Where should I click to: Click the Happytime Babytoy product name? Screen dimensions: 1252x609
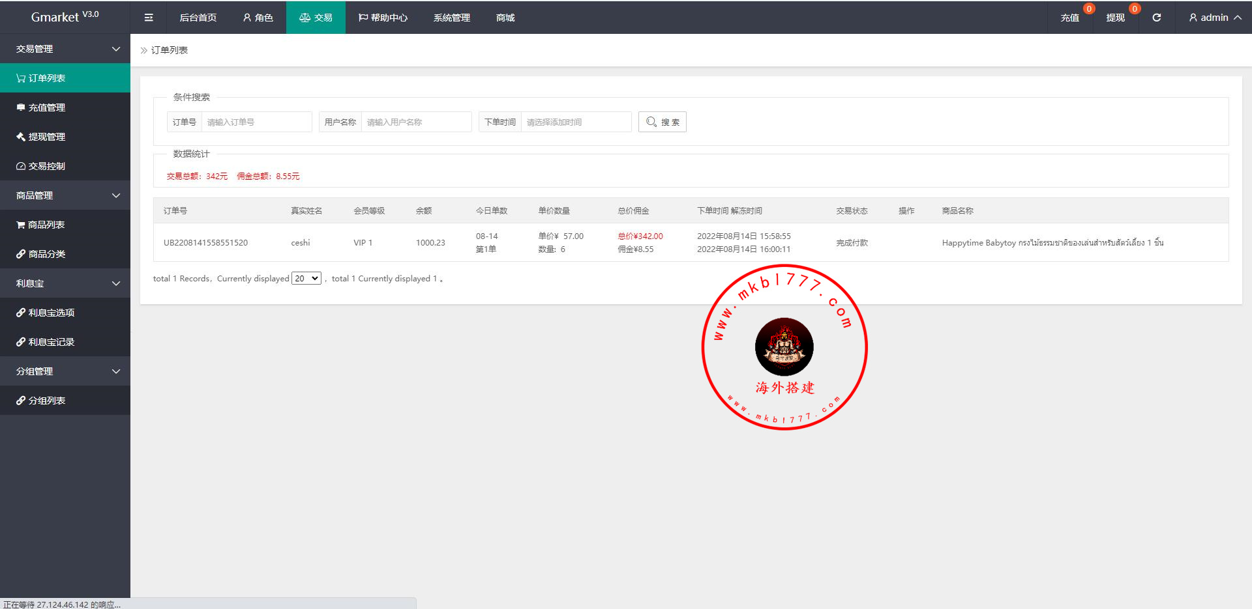(x=1052, y=242)
